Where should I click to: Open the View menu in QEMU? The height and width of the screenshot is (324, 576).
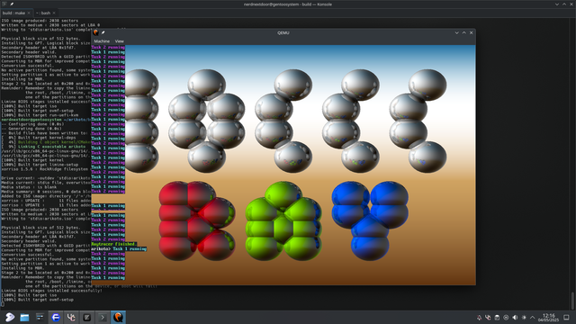120,41
